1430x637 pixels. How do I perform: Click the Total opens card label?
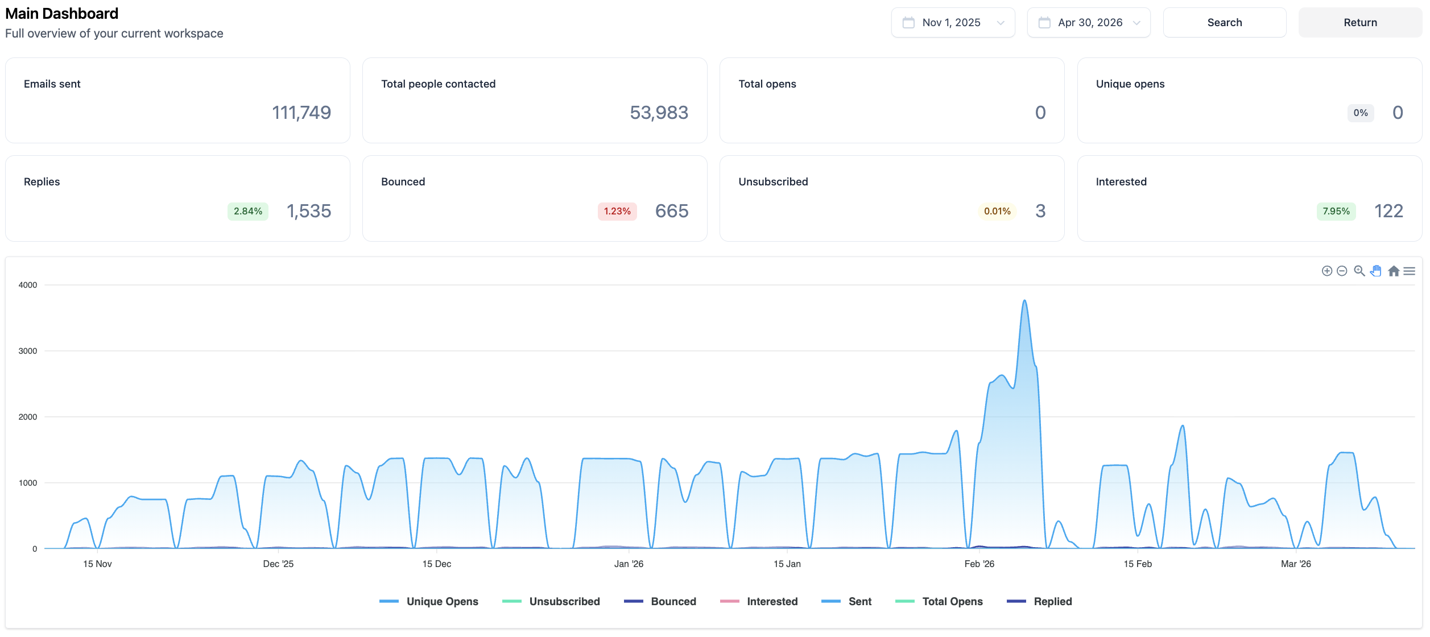click(767, 84)
